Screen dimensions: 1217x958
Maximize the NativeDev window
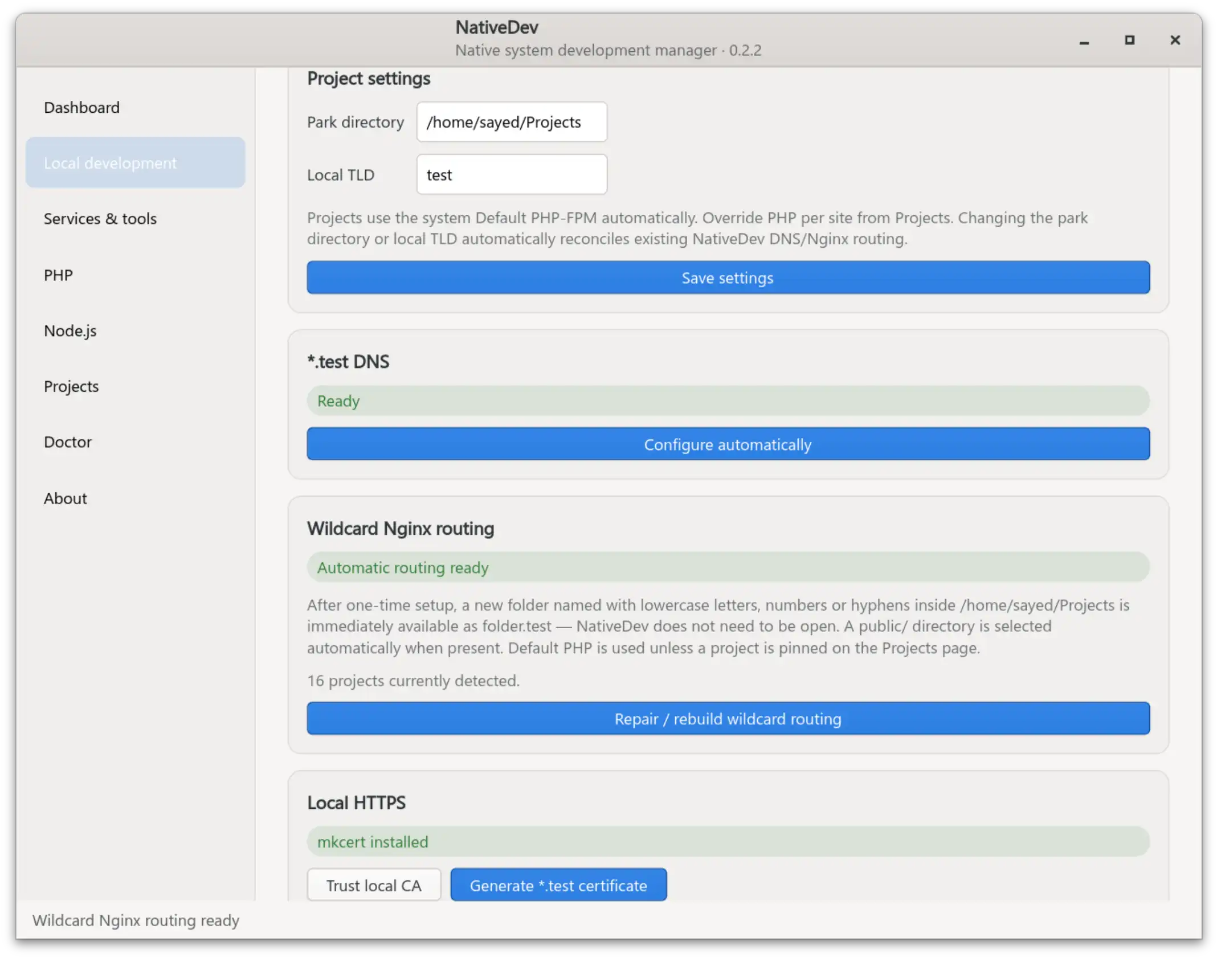pyautogui.click(x=1129, y=40)
